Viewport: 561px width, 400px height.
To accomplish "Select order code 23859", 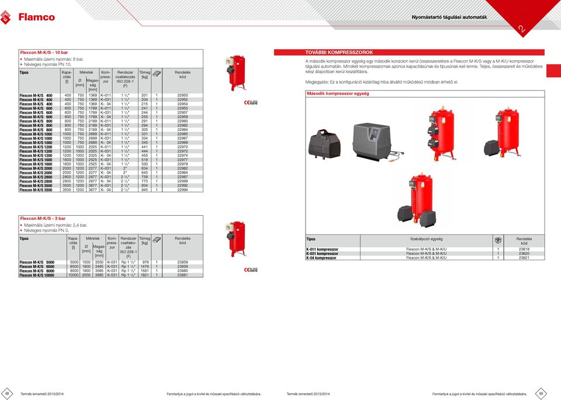I will coord(182,267).
